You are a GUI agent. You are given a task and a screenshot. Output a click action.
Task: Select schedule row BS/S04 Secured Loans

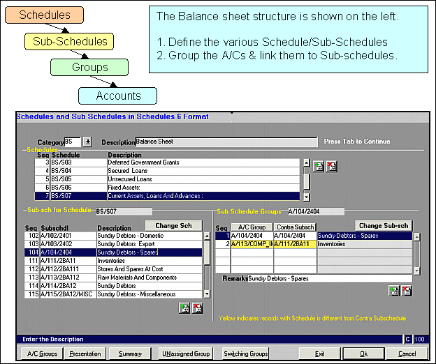pos(140,169)
